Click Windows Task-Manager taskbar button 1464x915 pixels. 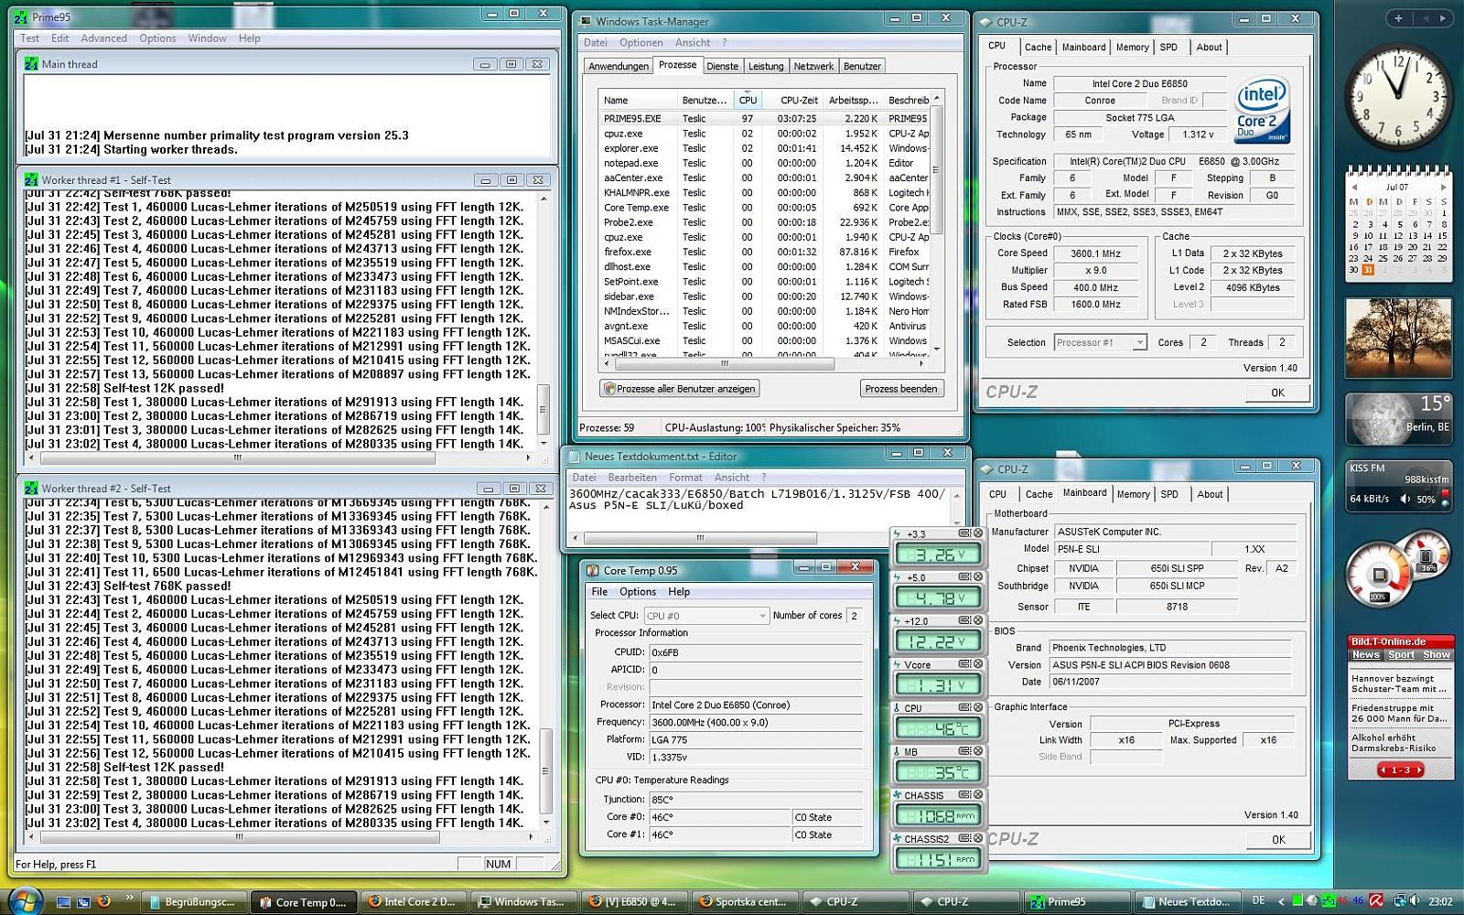click(x=522, y=901)
